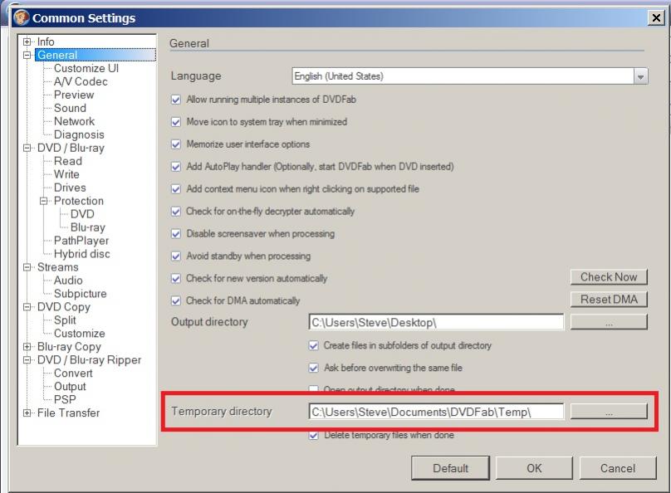Open the Language dropdown list
The width and height of the screenshot is (671, 493).
pos(640,76)
